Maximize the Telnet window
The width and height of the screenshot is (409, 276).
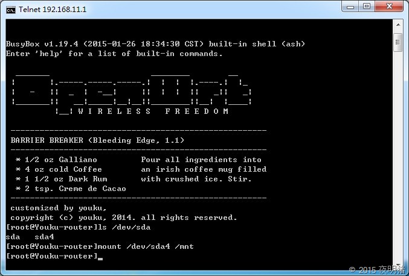click(x=367, y=7)
